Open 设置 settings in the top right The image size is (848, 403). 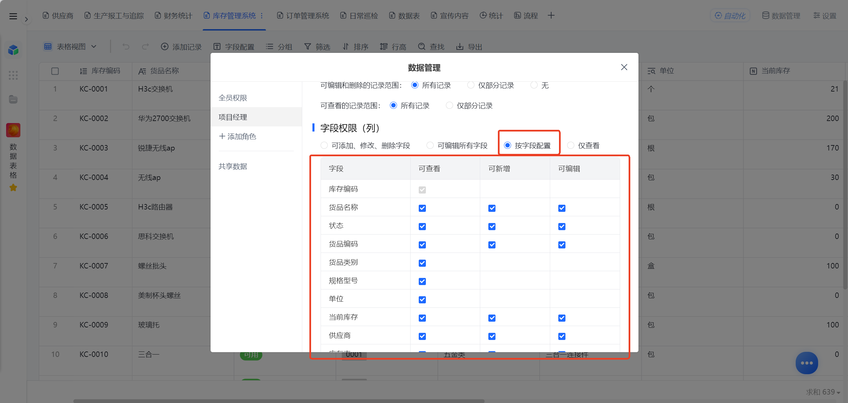point(825,16)
